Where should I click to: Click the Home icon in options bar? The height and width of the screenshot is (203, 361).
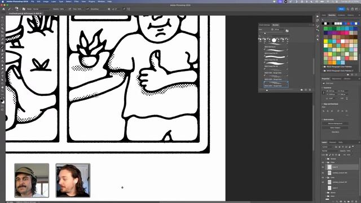3,9
